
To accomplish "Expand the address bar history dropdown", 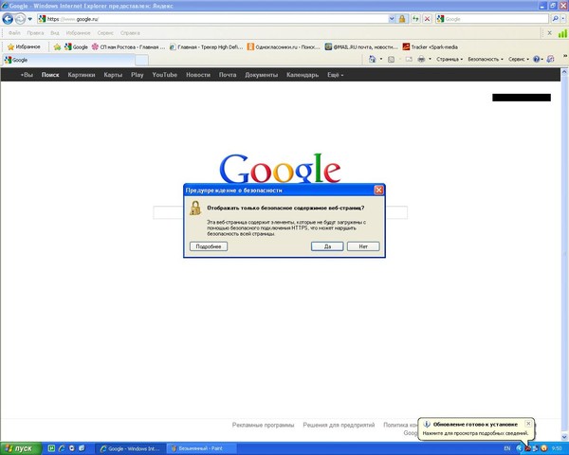I will (392, 19).
